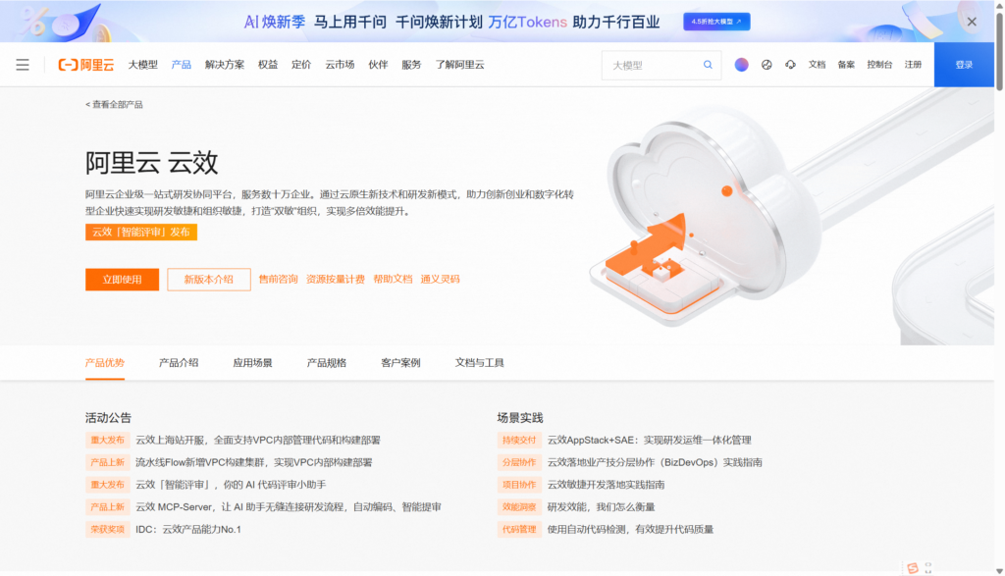The height and width of the screenshot is (576, 1005).
Task: Click the 立即使用 button
Action: (122, 279)
